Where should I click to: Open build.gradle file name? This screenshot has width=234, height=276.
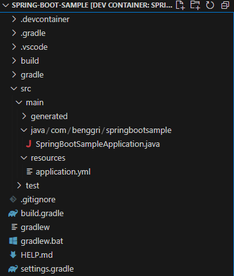(x=42, y=214)
